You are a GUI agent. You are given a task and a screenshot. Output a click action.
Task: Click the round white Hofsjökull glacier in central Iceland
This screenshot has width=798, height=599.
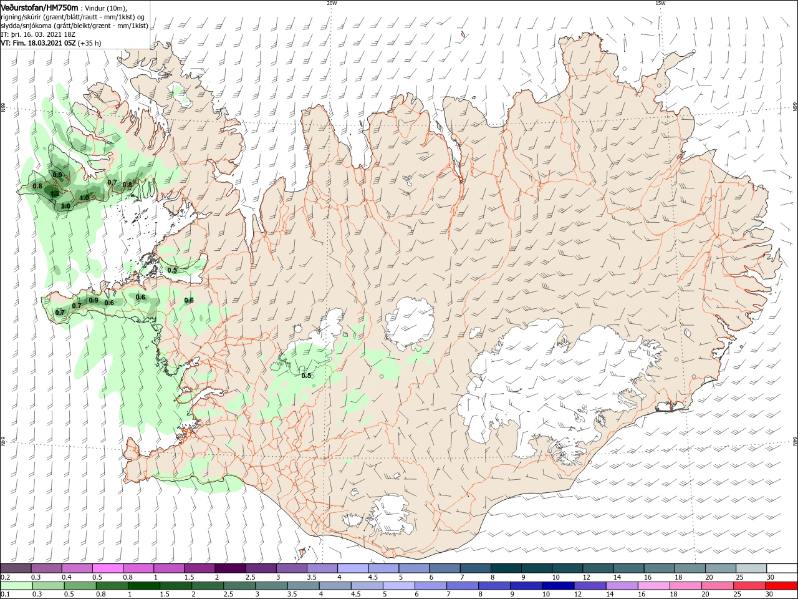tap(409, 323)
